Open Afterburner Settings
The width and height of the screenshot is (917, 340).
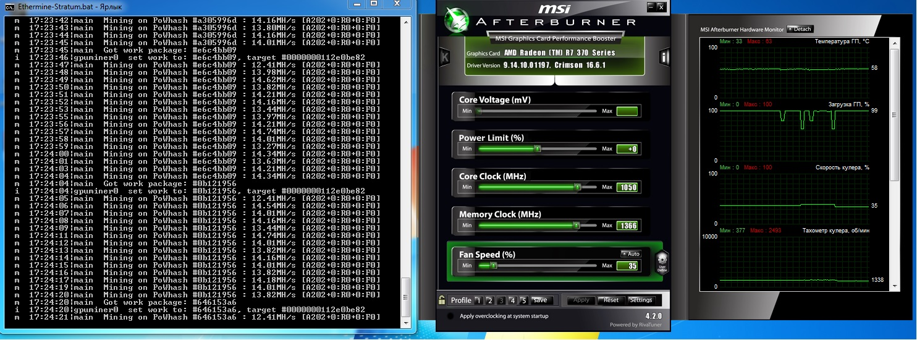pyautogui.click(x=641, y=300)
